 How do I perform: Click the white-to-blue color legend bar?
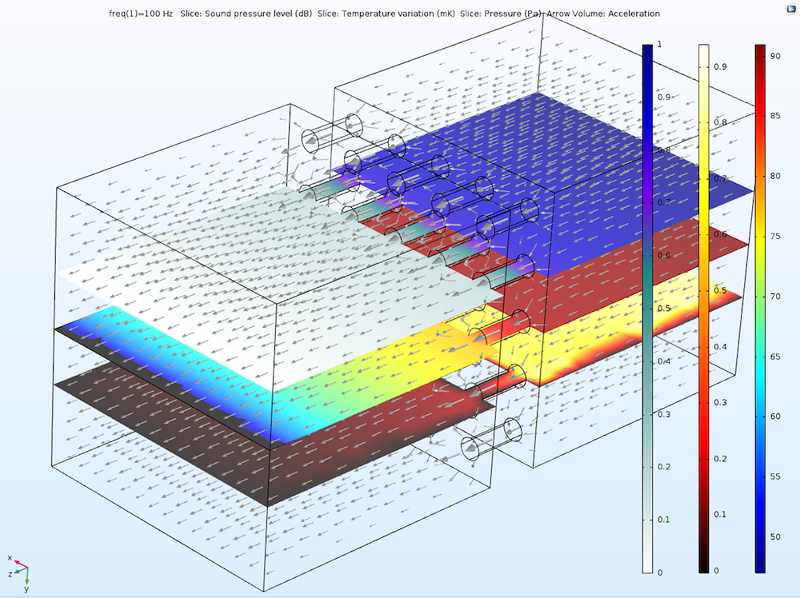pyautogui.click(x=647, y=309)
